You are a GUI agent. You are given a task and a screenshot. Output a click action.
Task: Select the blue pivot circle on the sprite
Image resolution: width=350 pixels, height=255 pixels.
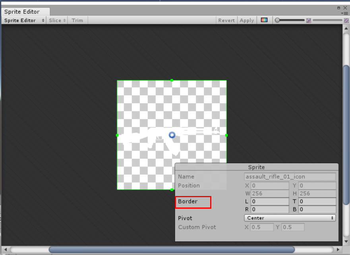point(172,135)
